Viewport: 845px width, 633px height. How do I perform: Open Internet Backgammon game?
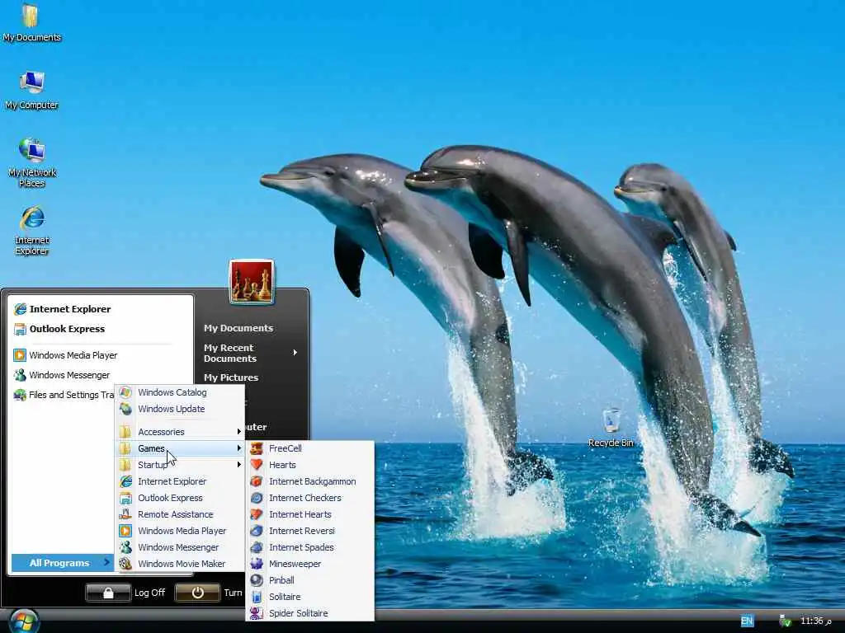coord(310,481)
